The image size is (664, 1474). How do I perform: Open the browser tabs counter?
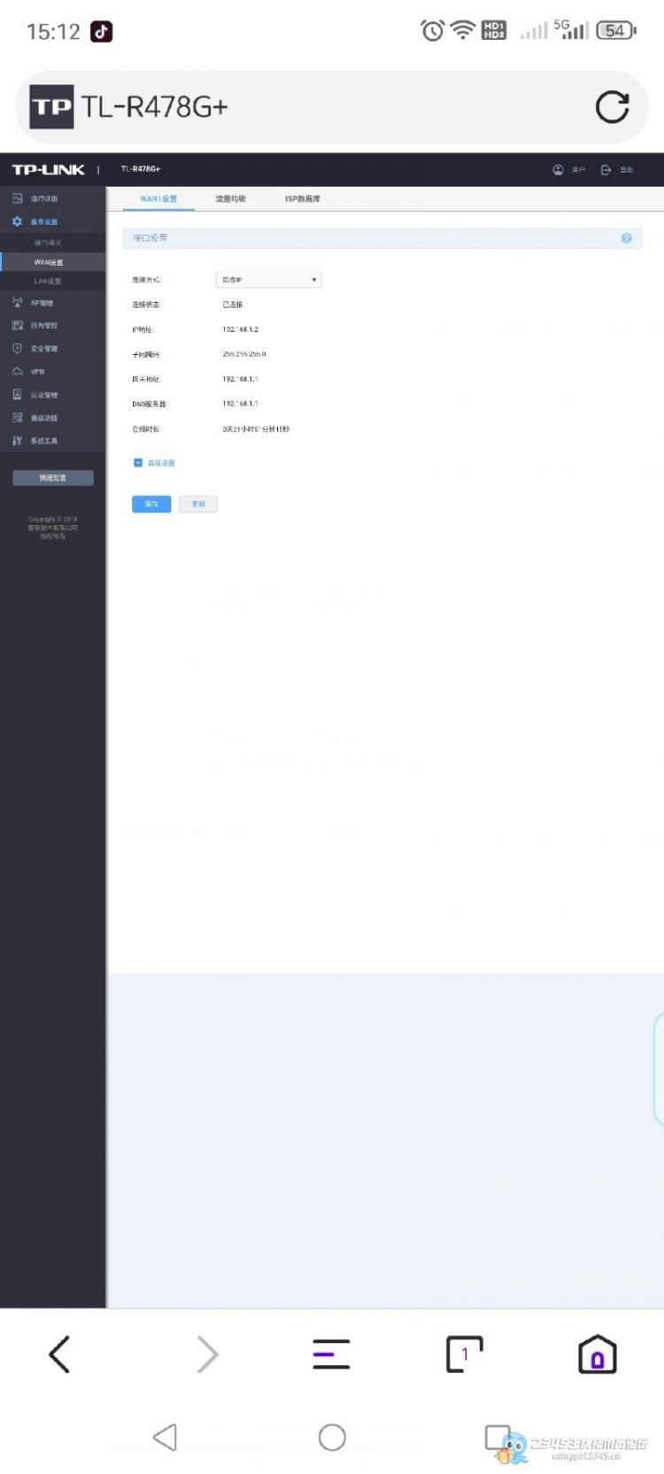pos(464,1354)
